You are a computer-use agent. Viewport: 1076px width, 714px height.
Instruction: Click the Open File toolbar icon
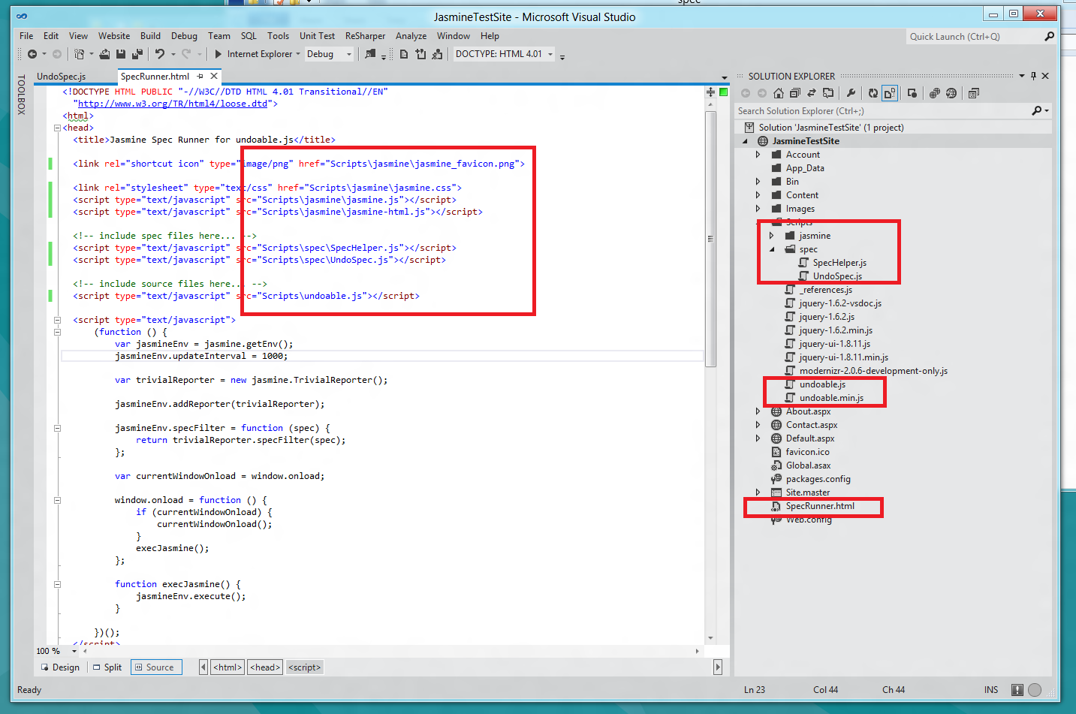pyautogui.click(x=105, y=54)
